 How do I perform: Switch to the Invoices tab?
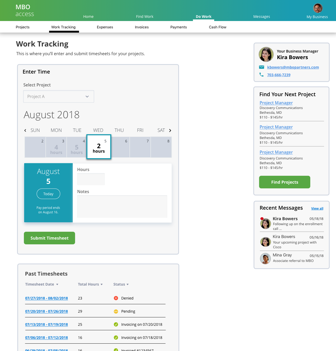click(x=142, y=27)
